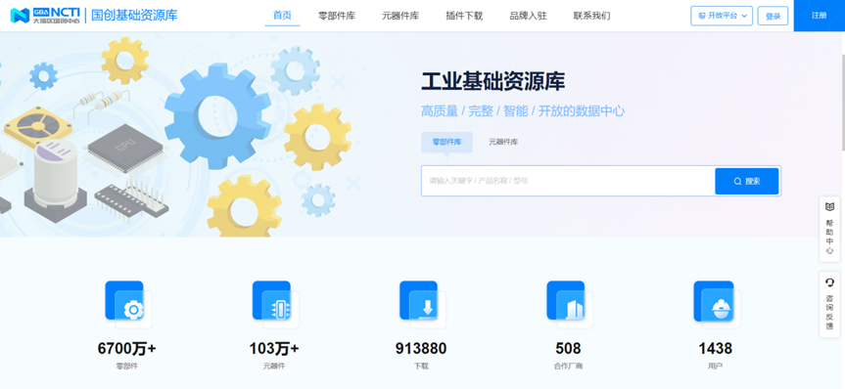Click the book icon for help center

(830, 206)
